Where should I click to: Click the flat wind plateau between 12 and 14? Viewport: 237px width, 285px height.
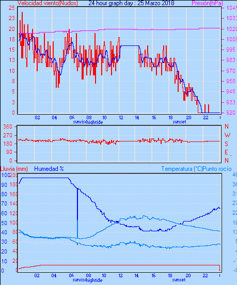click(x=130, y=45)
